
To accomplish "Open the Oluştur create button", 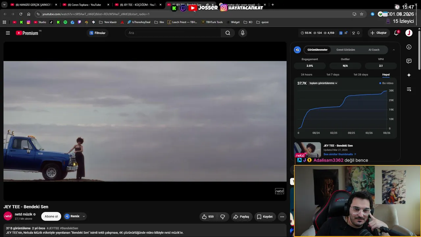I will click(379, 33).
